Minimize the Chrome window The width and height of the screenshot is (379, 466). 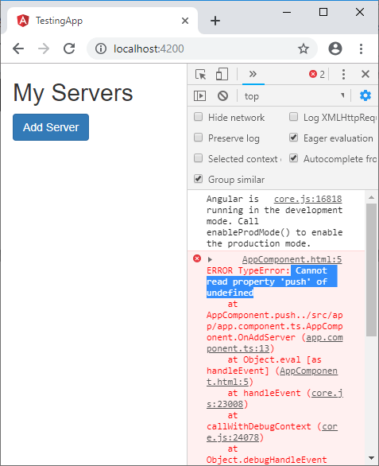click(287, 13)
